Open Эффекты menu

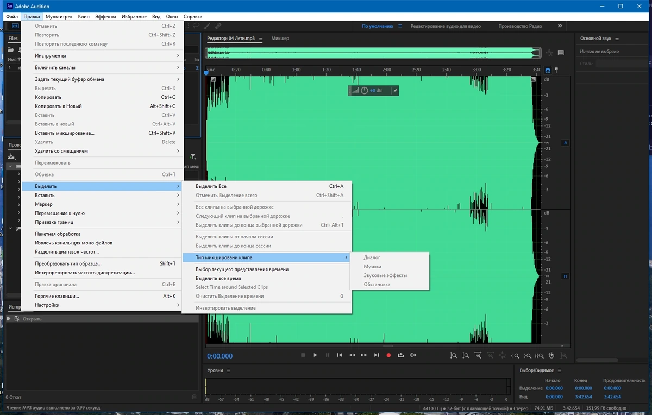105,16
